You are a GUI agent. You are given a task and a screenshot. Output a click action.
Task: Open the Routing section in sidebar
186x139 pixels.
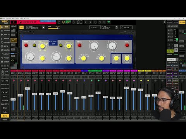[5, 42]
